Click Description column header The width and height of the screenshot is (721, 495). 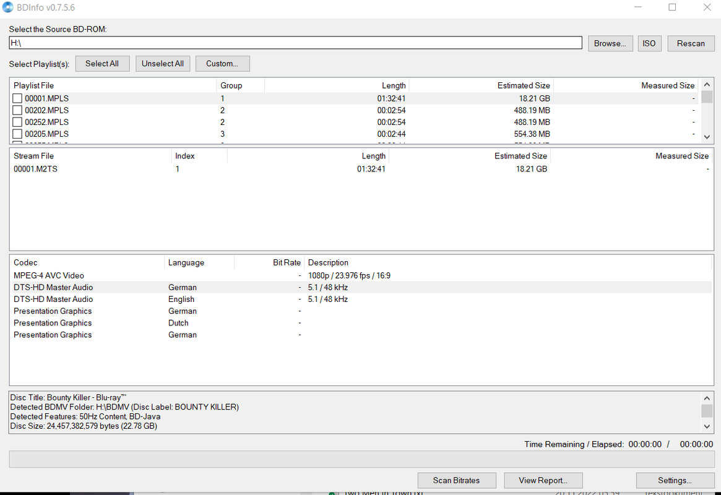(508, 263)
